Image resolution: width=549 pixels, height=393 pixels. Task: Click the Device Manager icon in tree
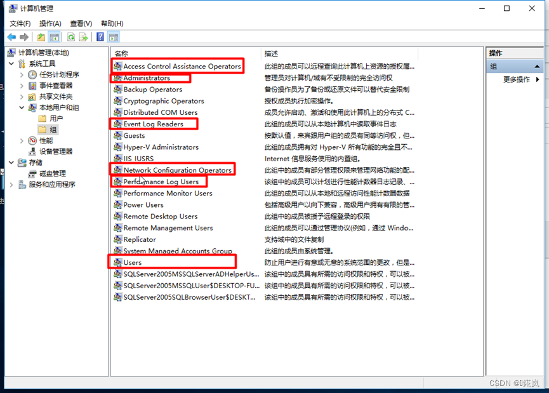(32, 152)
